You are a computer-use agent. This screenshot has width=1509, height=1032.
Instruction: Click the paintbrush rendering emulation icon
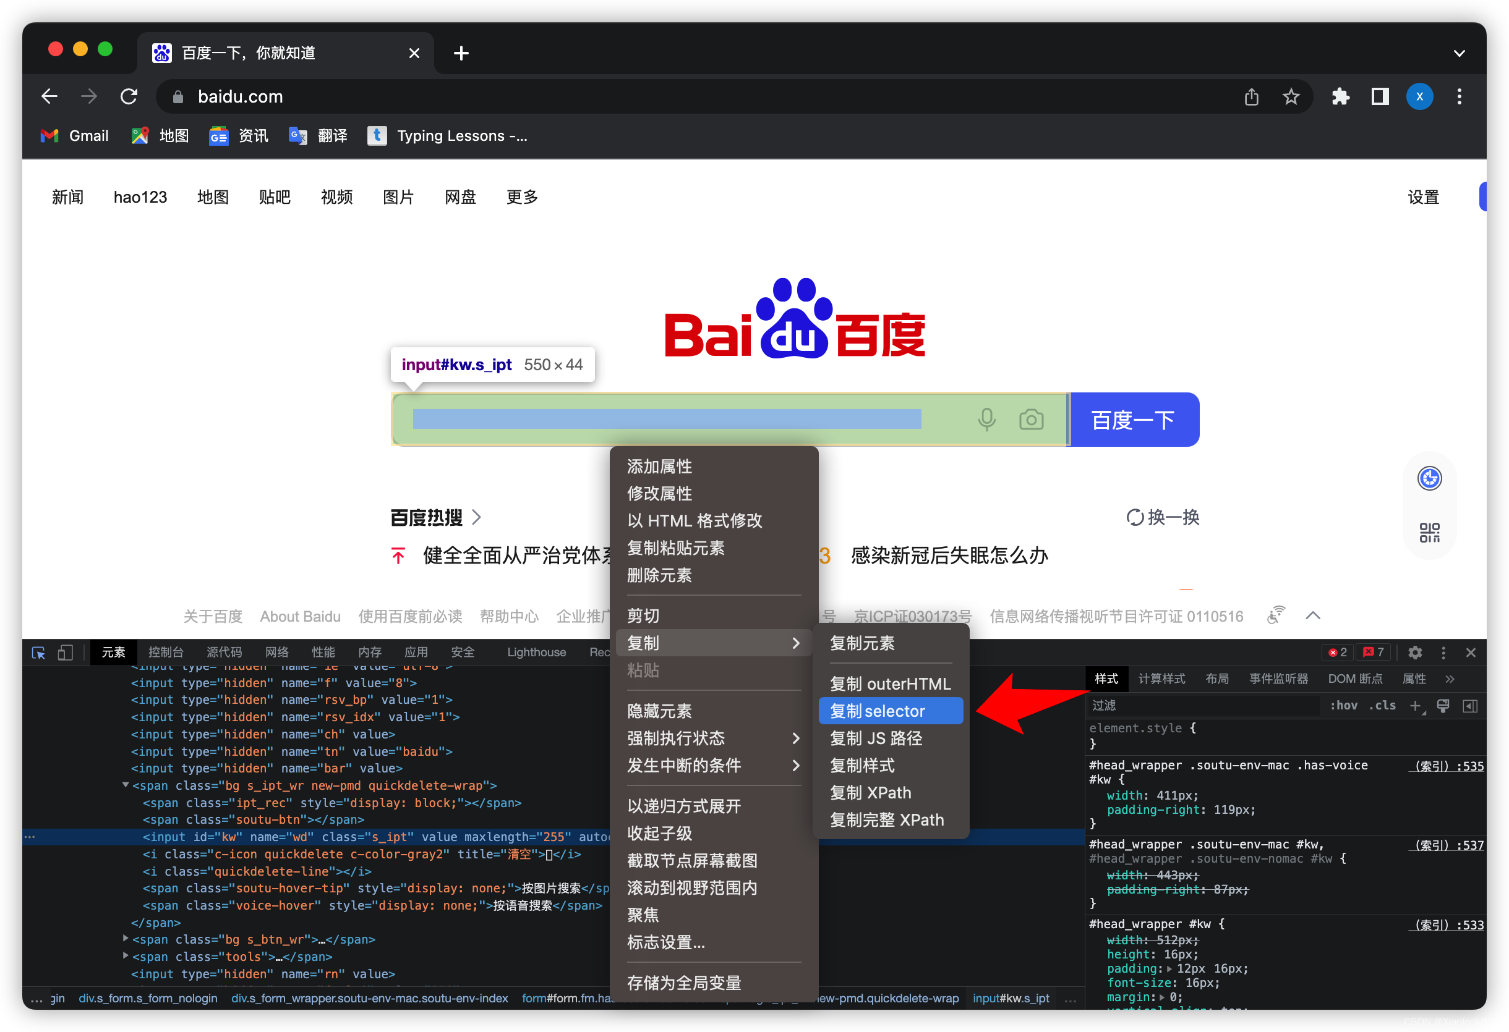click(1443, 706)
